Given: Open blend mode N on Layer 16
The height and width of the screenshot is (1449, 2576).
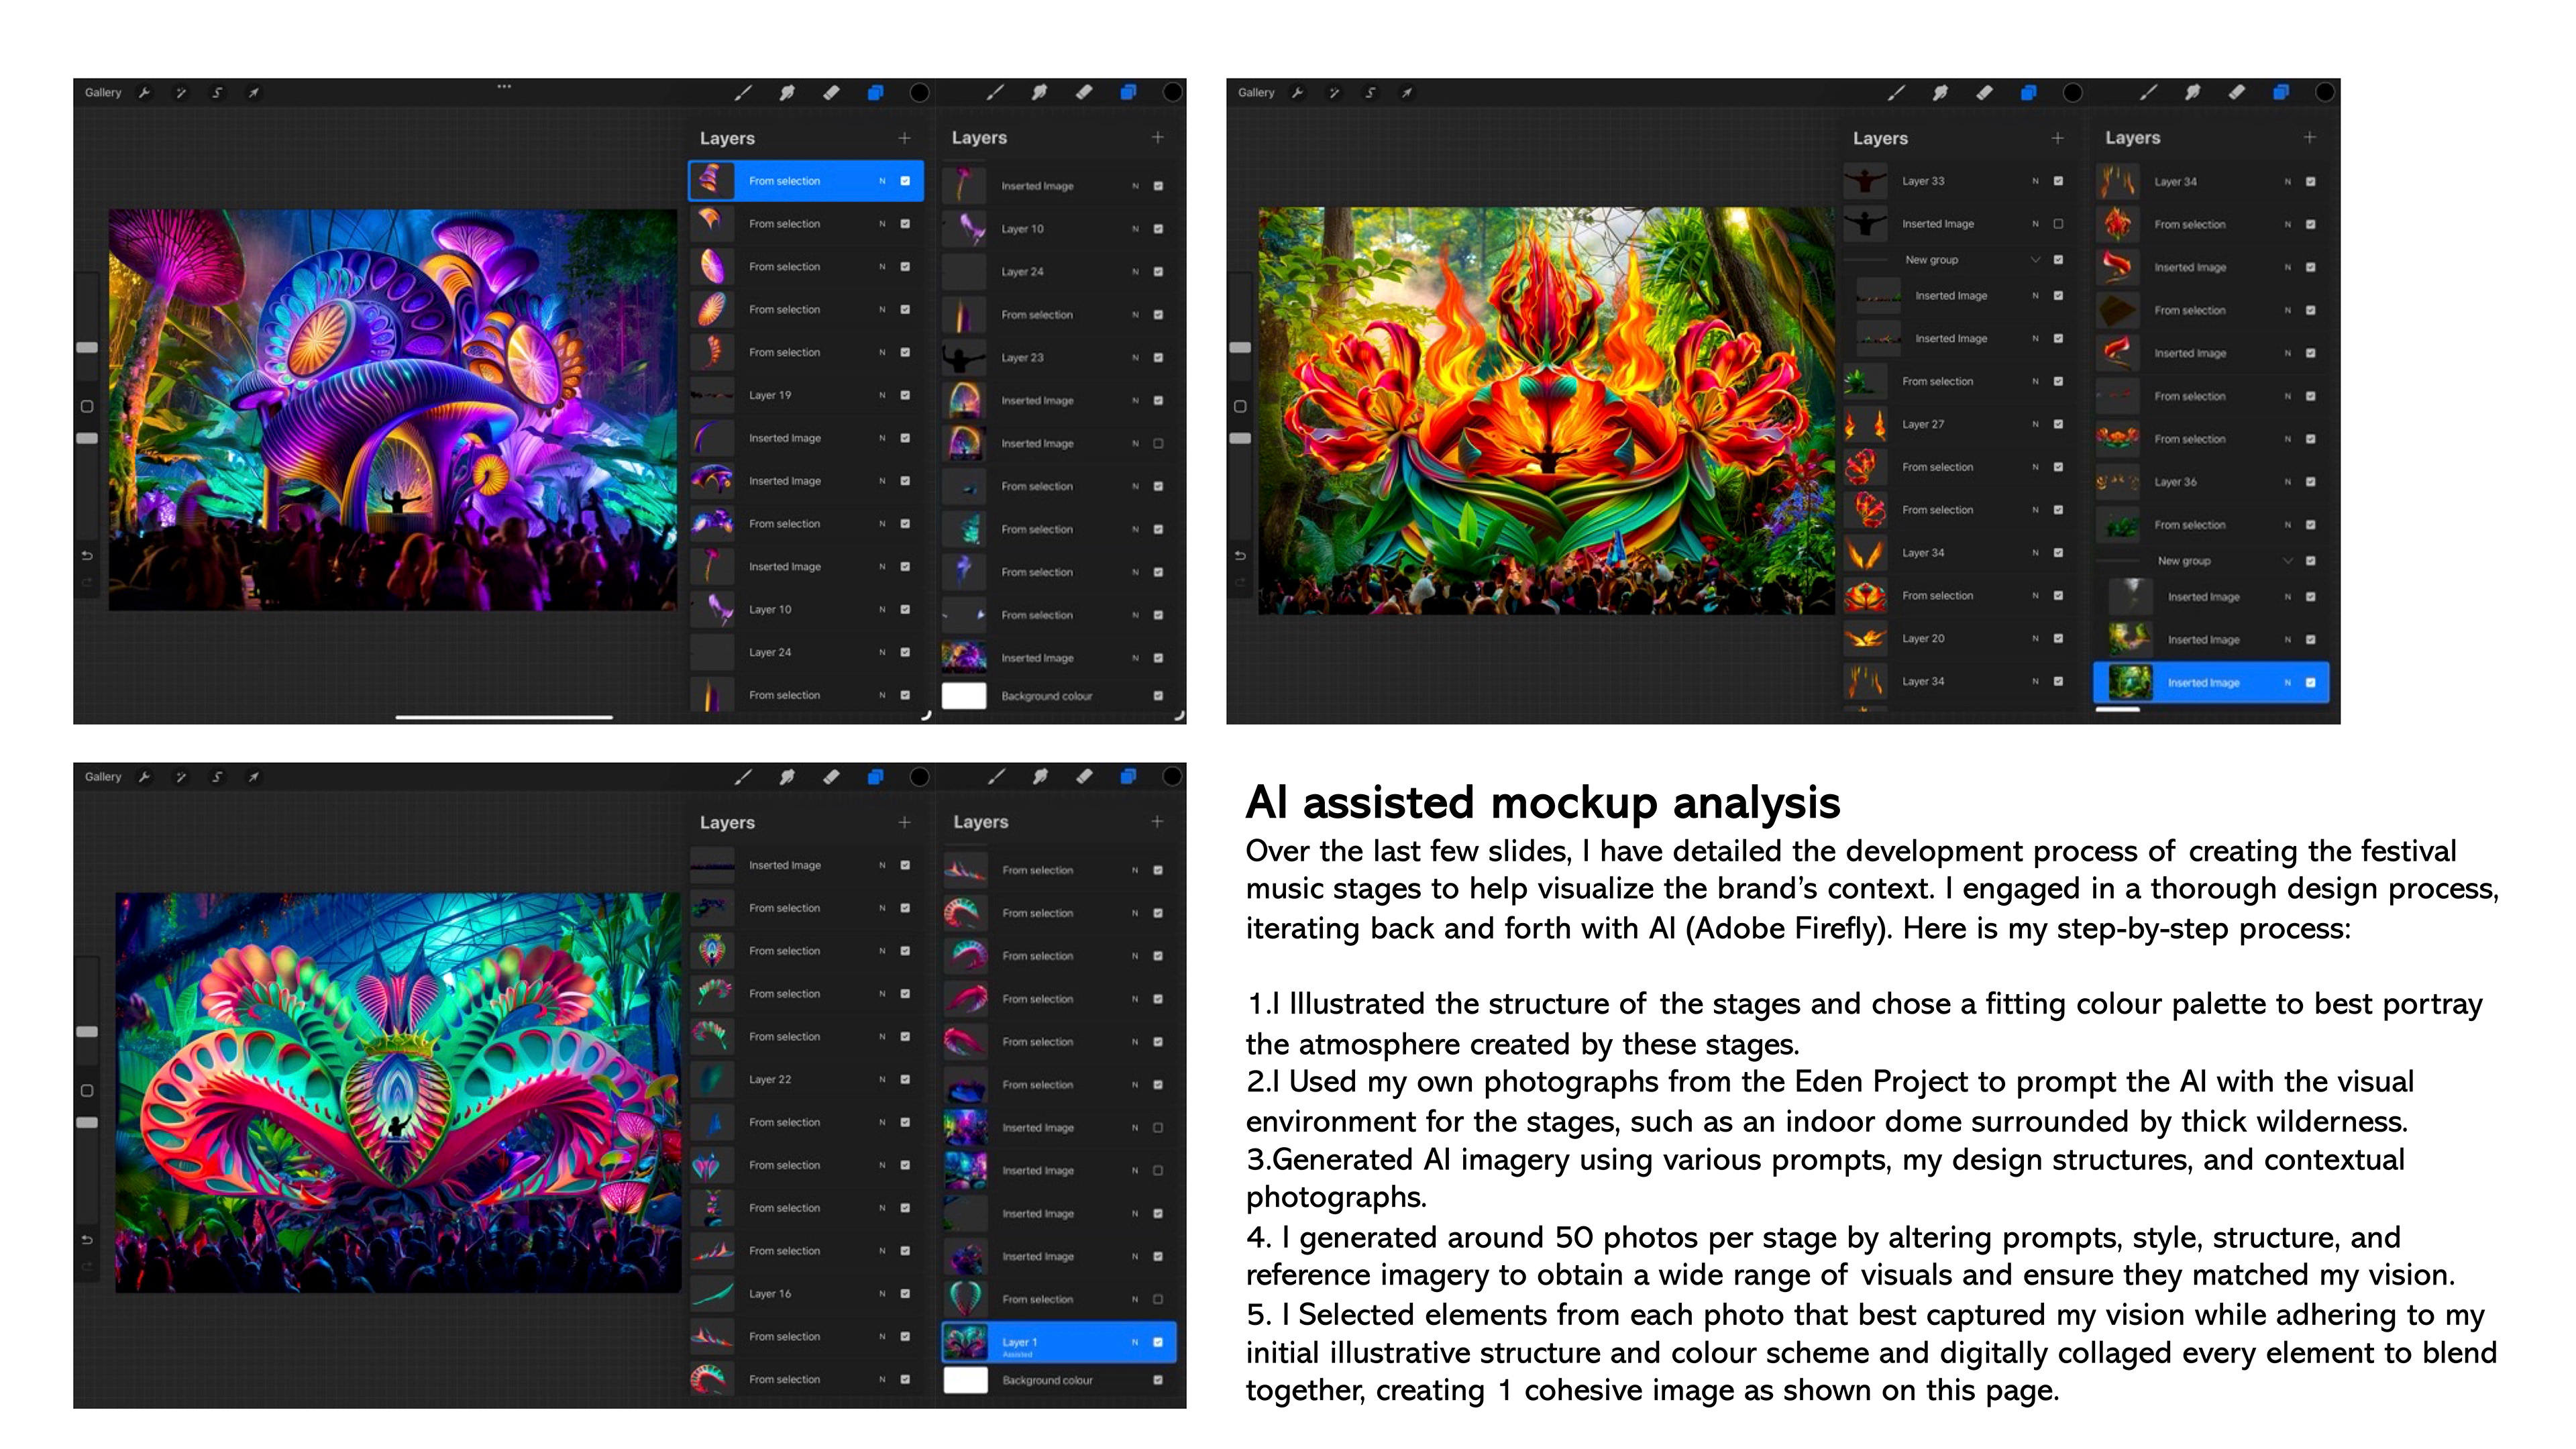Looking at the screenshot, I should 882,1293.
